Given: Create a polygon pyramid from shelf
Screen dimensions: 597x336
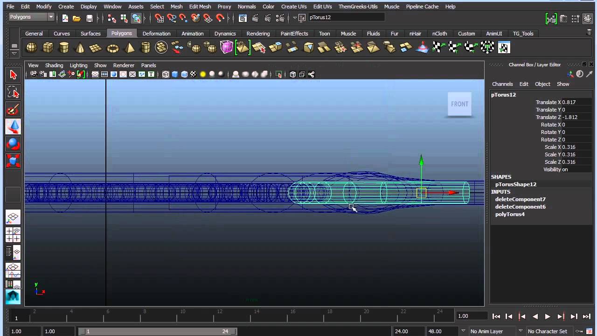Looking at the screenshot, I should point(130,48).
